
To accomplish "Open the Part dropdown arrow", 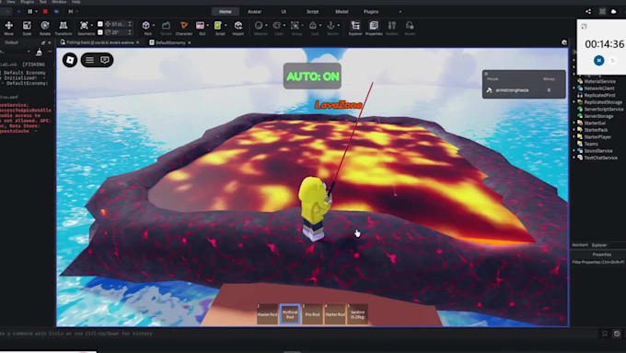I will [x=154, y=26].
